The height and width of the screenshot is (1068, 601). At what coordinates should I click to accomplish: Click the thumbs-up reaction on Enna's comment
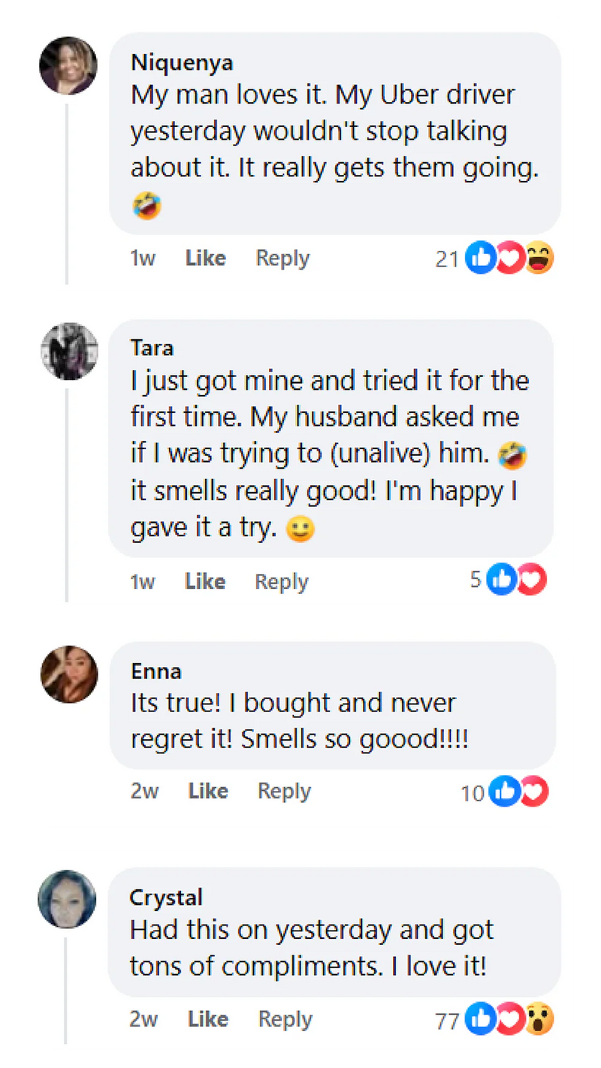coord(505,791)
